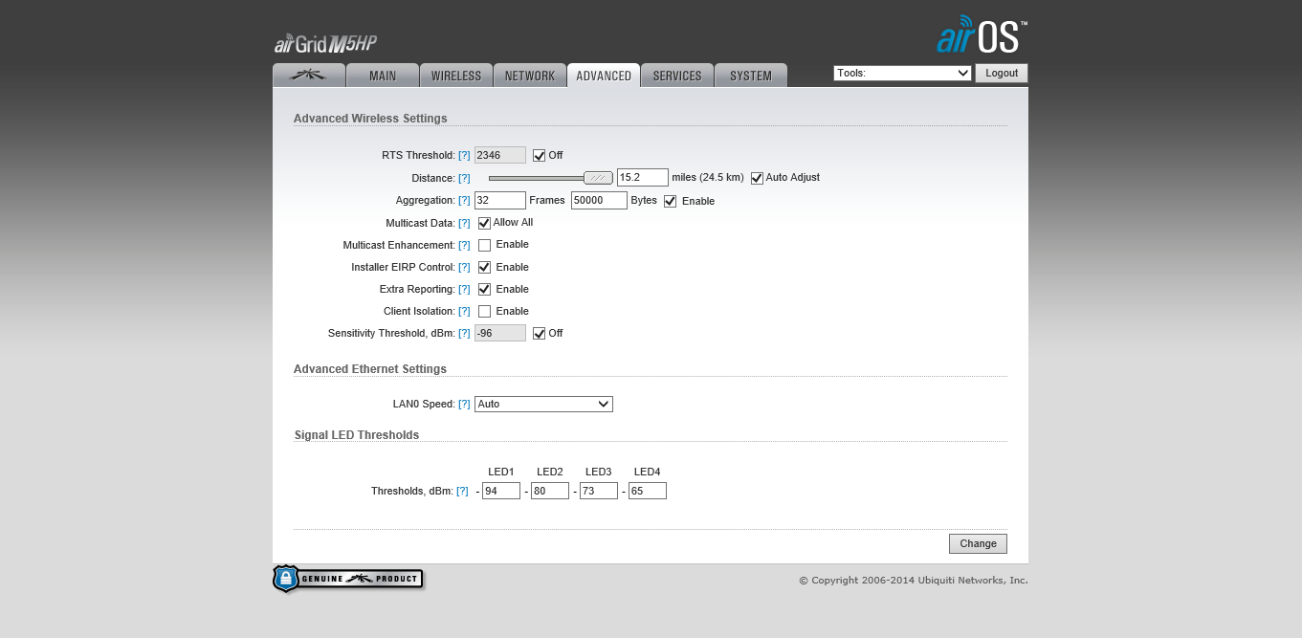Click the Signal LED Thresholds heading
1302x638 pixels.
tap(357, 435)
